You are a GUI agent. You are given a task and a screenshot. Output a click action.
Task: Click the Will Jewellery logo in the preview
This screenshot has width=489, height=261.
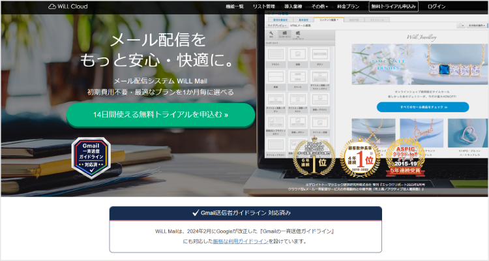[421, 37]
